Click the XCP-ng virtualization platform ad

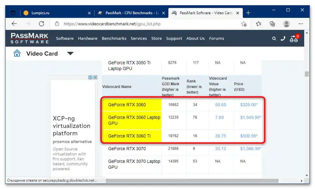[x=72, y=126]
